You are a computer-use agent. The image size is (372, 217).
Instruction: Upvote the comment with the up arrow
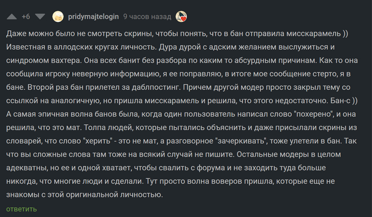(x=10, y=17)
